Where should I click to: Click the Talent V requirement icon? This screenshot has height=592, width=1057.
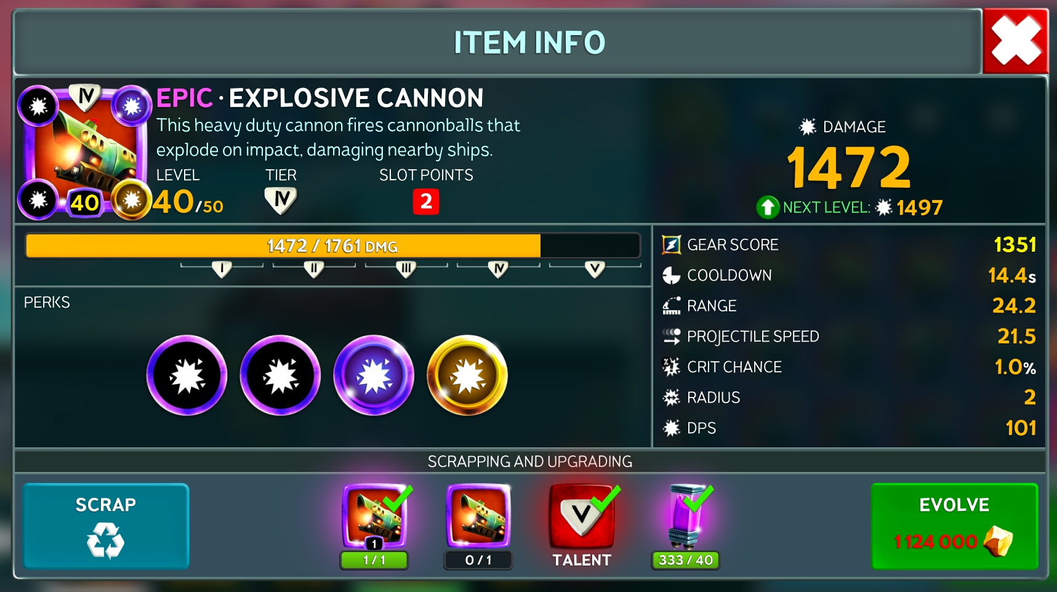(x=582, y=516)
